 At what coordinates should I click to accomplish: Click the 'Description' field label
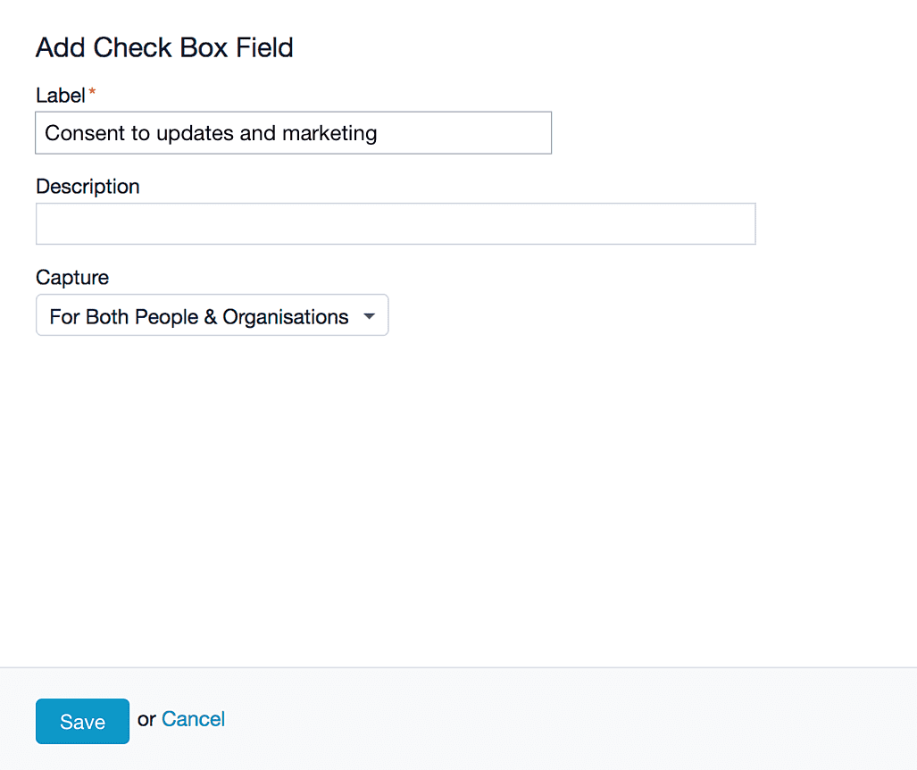pyautogui.click(x=88, y=187)
